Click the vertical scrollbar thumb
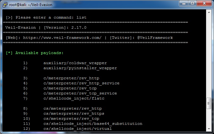Image resolution: width=214 pixels, height=134 pixels. point(209,103)
